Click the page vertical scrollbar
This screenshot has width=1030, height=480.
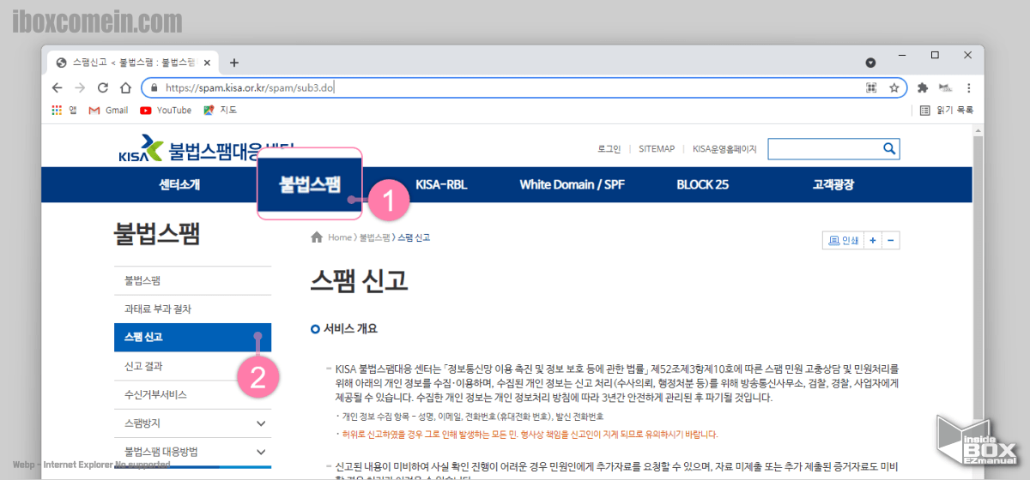(978, 300)
